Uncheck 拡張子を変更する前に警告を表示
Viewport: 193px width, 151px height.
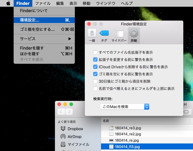tap(95, 59)
